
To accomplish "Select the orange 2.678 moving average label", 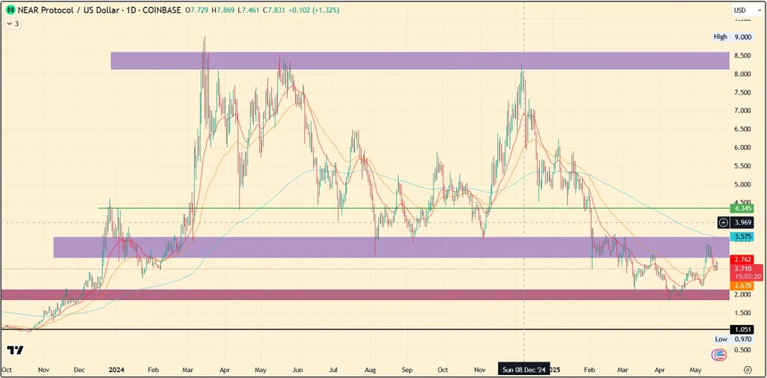I will coord(742,285).
